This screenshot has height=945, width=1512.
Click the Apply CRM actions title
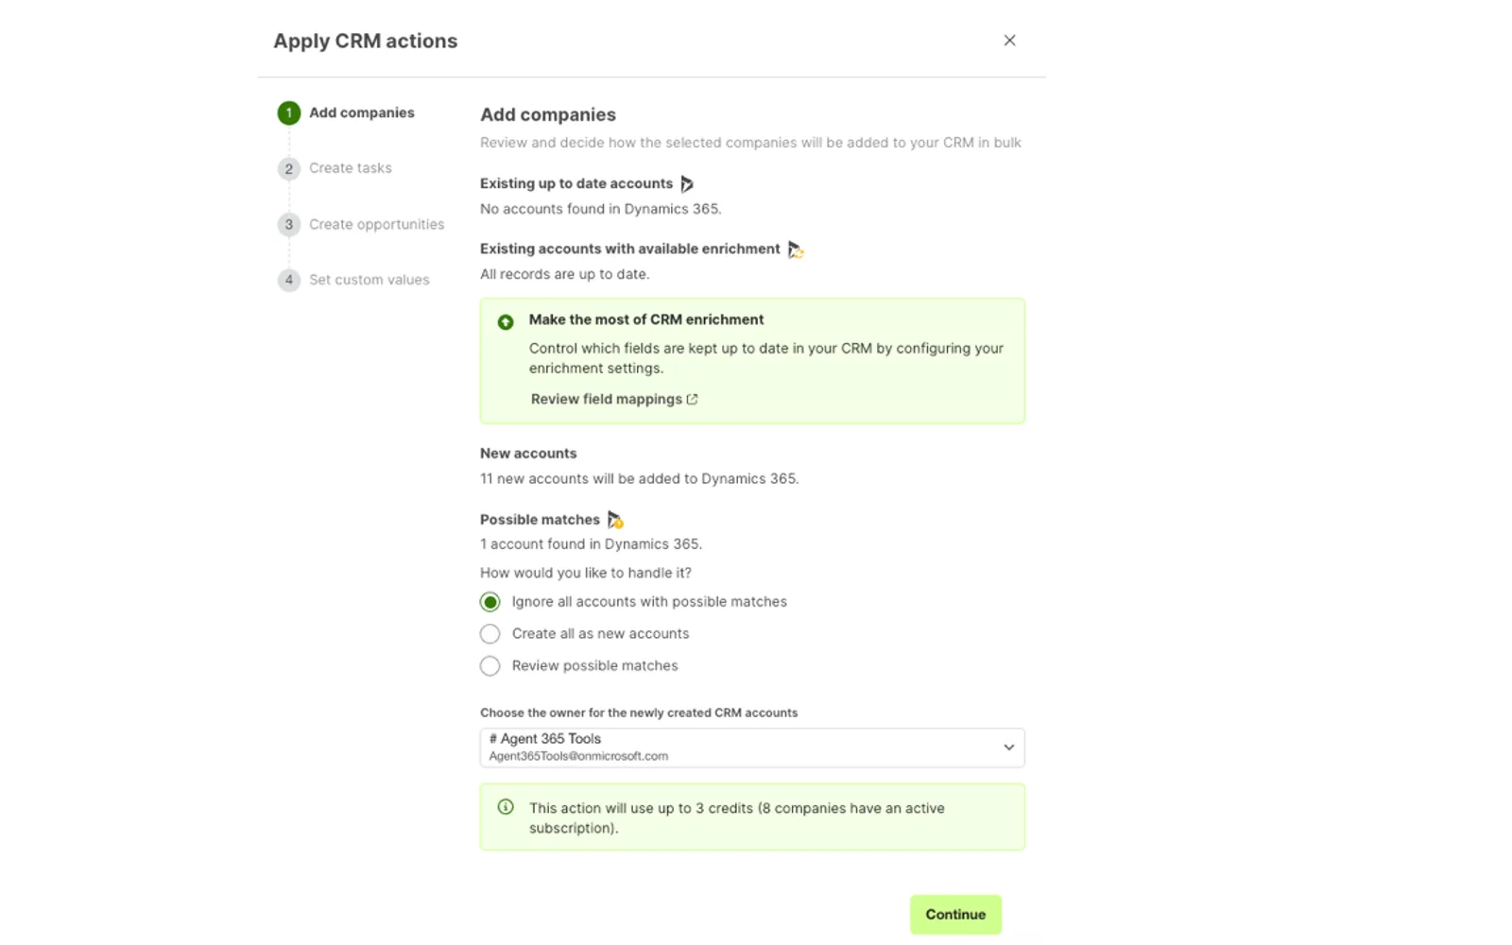pyautogui.click(x=366, y=41)
